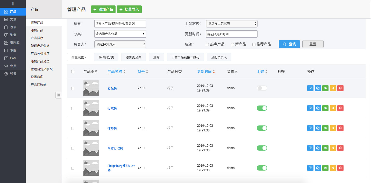
Task: Click the product search keyword input field
Action: click(120, 24)
